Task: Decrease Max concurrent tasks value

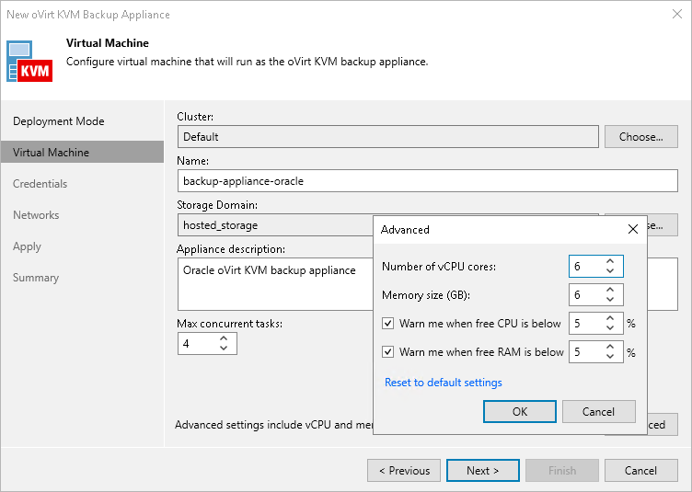Action: 224,348
